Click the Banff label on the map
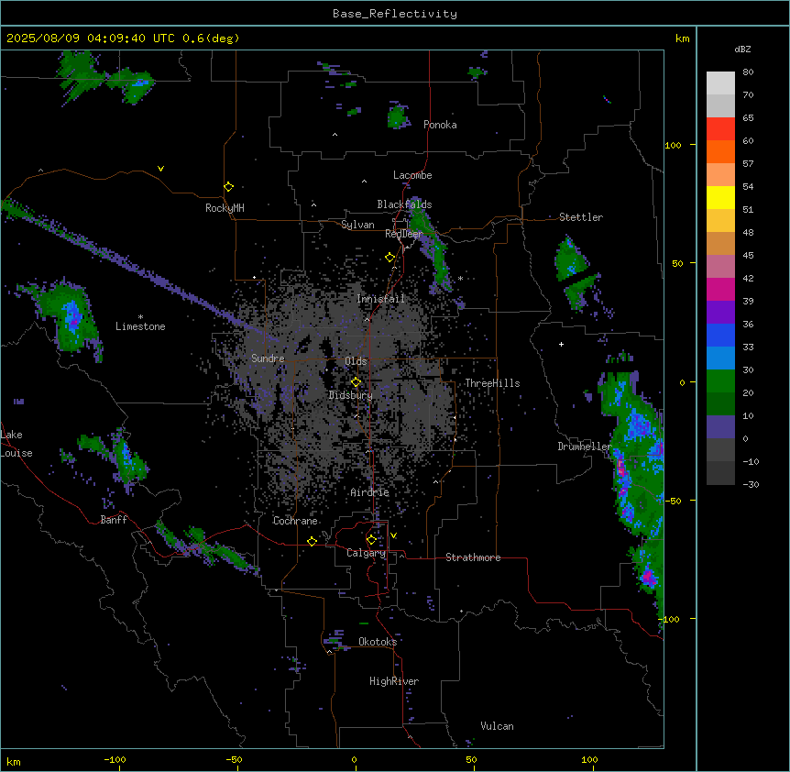Viewport: 790px width, 772px height. click(x=114, y=520)
